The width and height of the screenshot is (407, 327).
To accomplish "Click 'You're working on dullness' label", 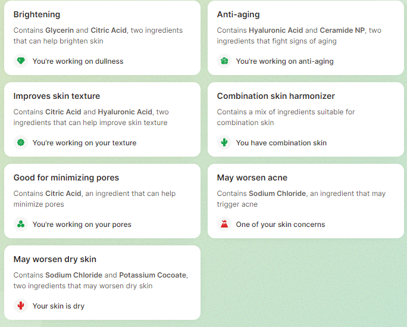I will pyautogui.click(x=78, y=61).
